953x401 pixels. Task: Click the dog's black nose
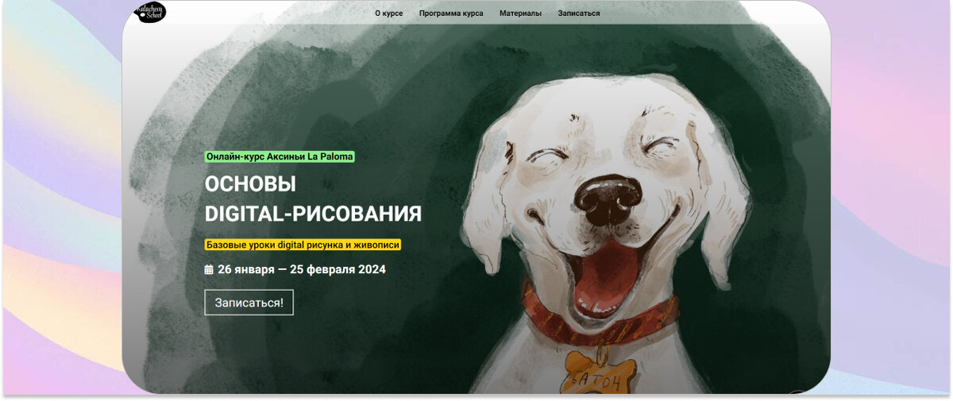pyautogui.click(x=608, y=197)
